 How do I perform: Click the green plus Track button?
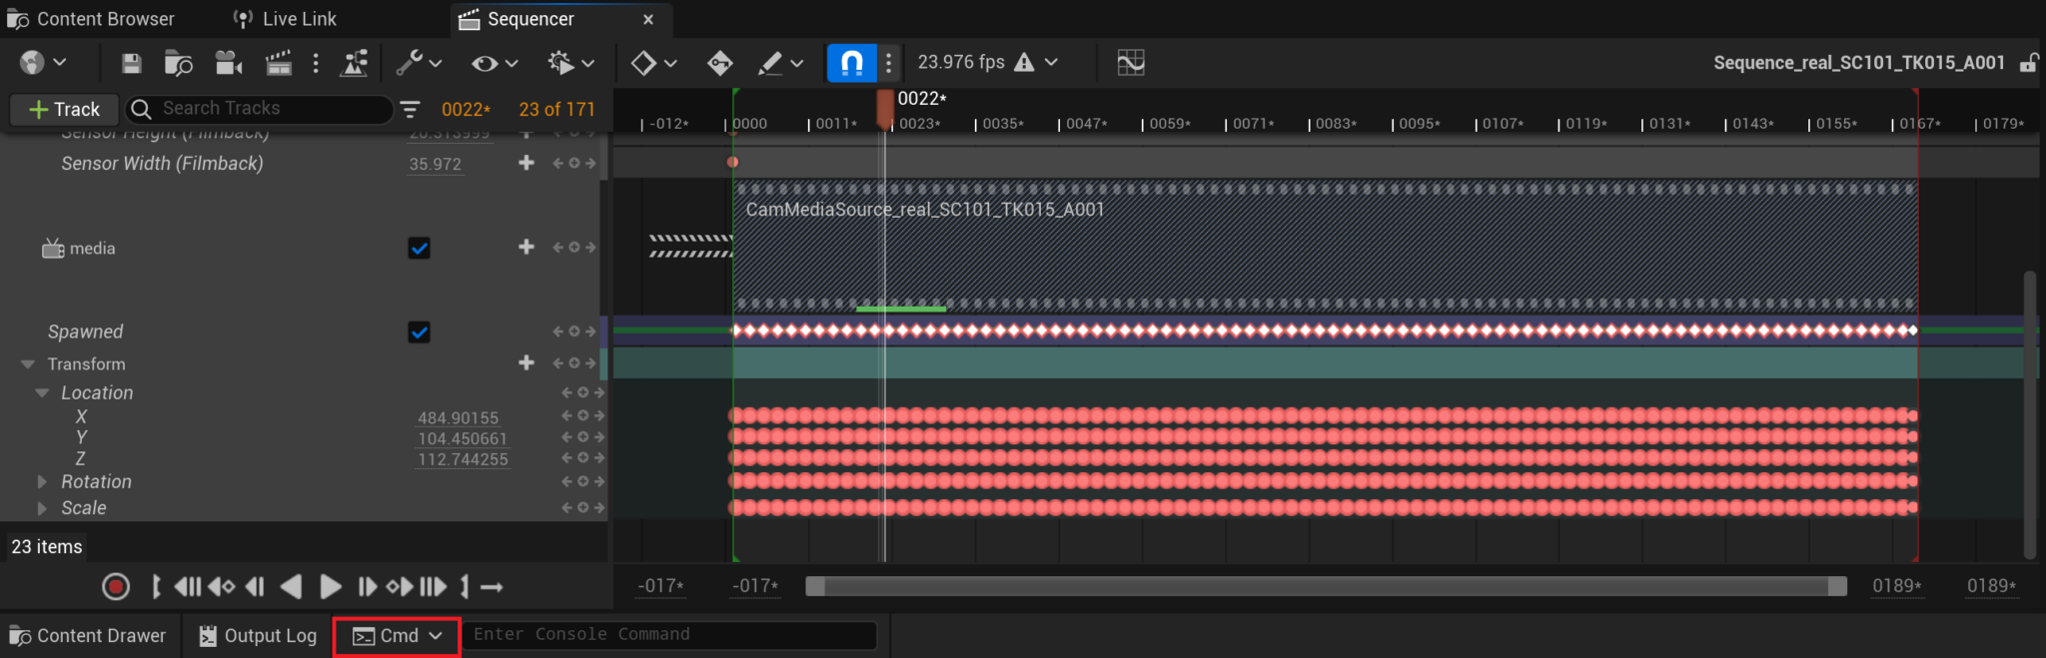[65, 109]
